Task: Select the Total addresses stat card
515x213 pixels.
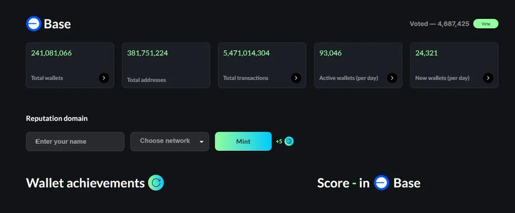Action: pos(166,65)
